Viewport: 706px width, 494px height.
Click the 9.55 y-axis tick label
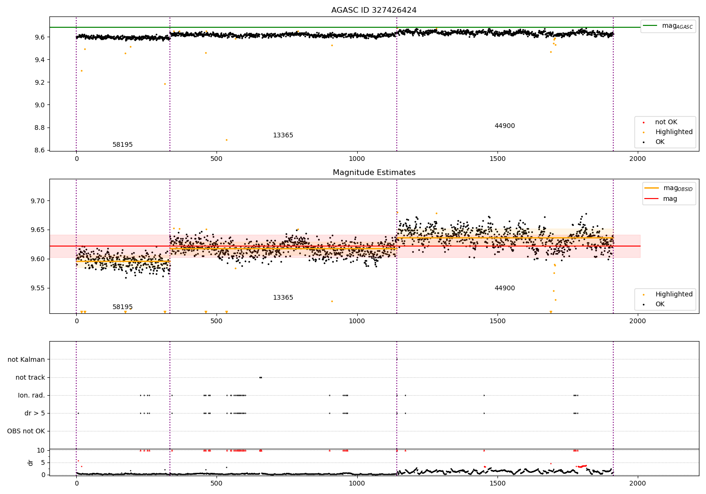pyautogui.click(x=38, y=288)
